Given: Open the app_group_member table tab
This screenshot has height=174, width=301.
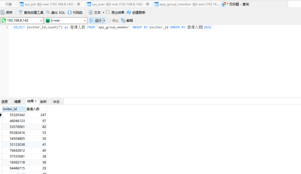Looking at the screenshot, I should click(187, 4).
